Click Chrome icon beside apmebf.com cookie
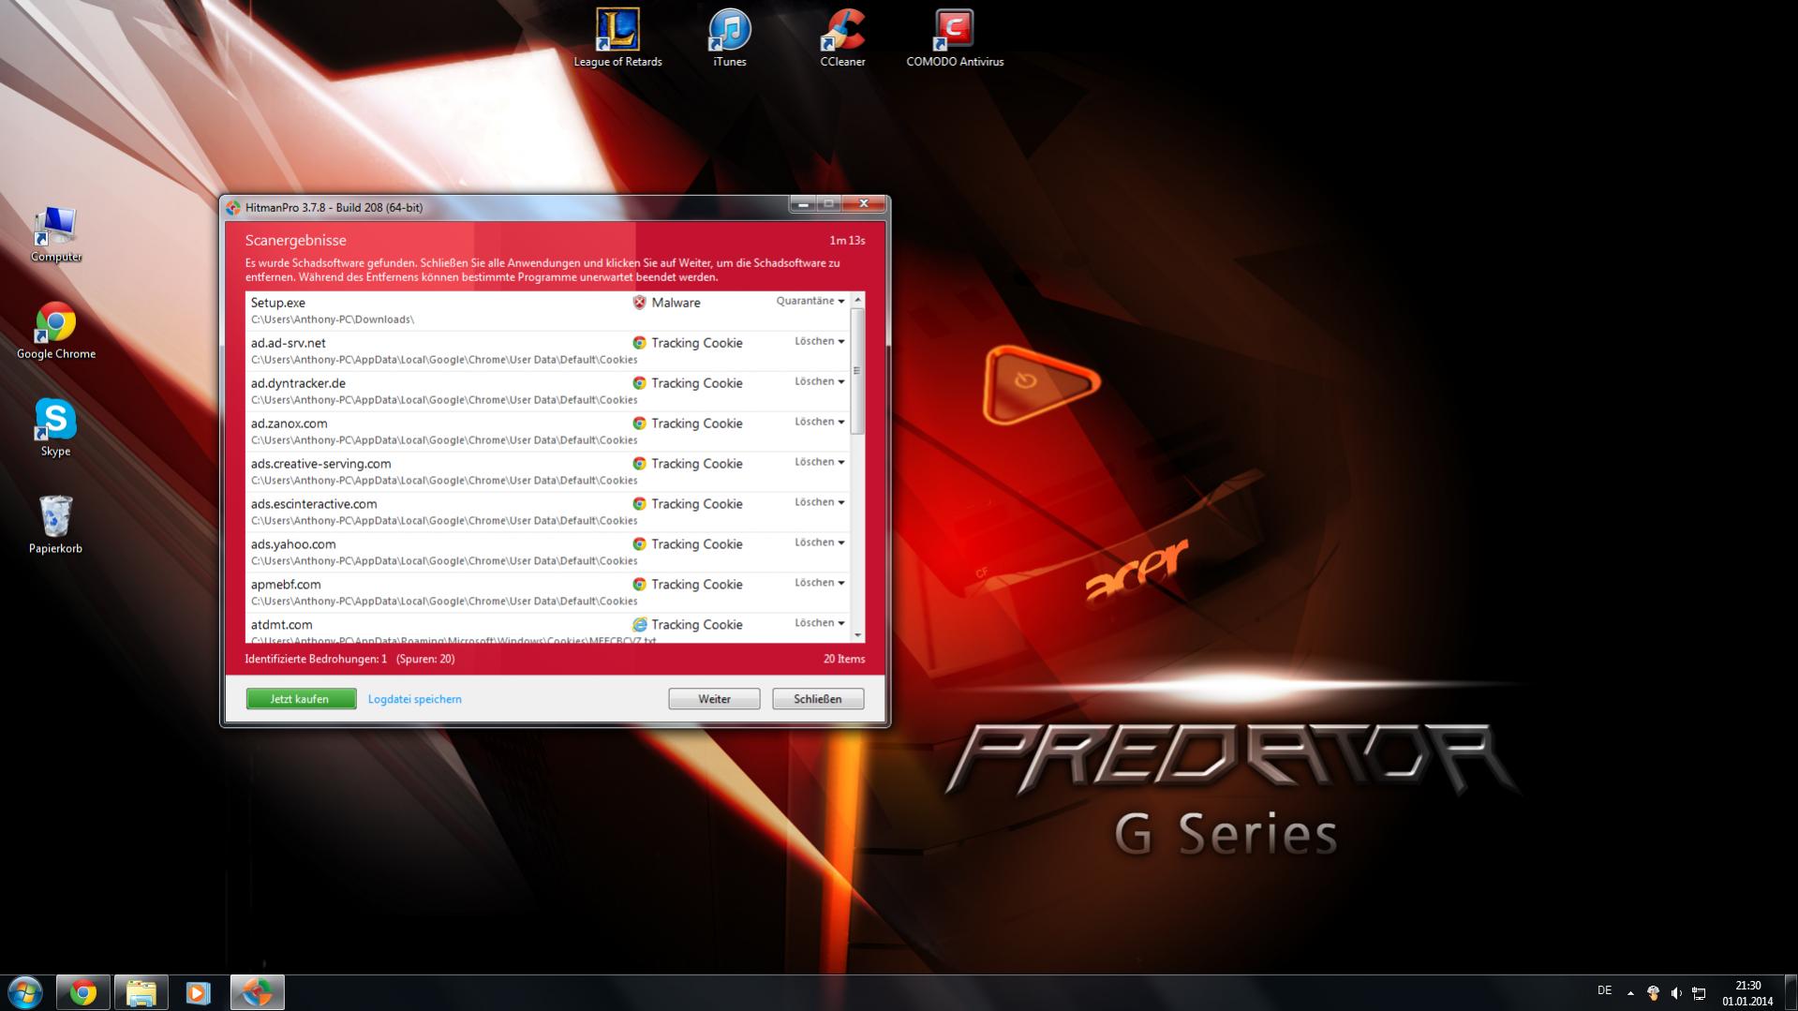The image size is (1798, 1011). click(639, 585)
